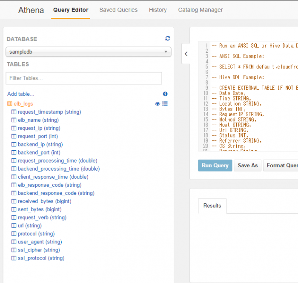298x283 pixels.
Task: Open the History tab
Action: (x=158, y=10)
